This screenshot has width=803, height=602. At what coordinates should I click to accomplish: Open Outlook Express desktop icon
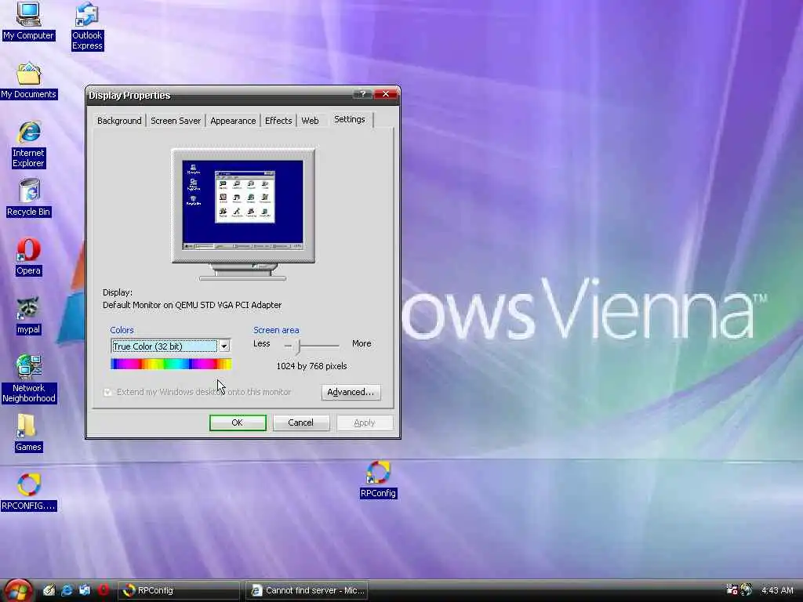pyautogui.click(x=87, y=27)
